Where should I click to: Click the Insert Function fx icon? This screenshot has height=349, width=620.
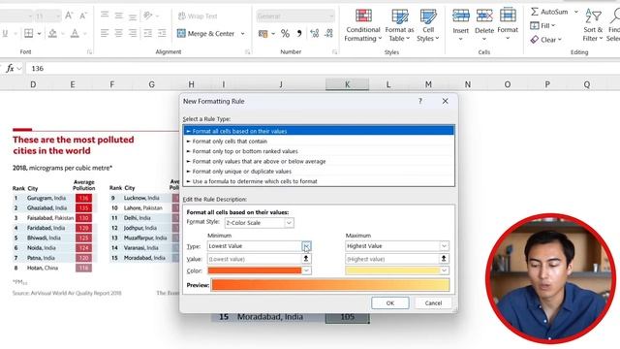(x=10, y=69)
